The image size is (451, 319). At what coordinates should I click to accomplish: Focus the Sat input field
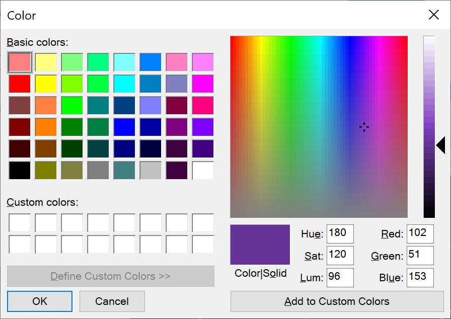(340, 256)
